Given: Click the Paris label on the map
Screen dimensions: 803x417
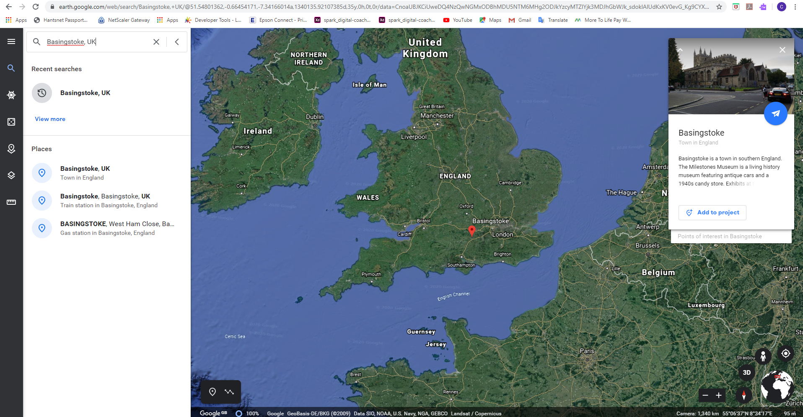Looking at the screenshot, I should 587,351.
